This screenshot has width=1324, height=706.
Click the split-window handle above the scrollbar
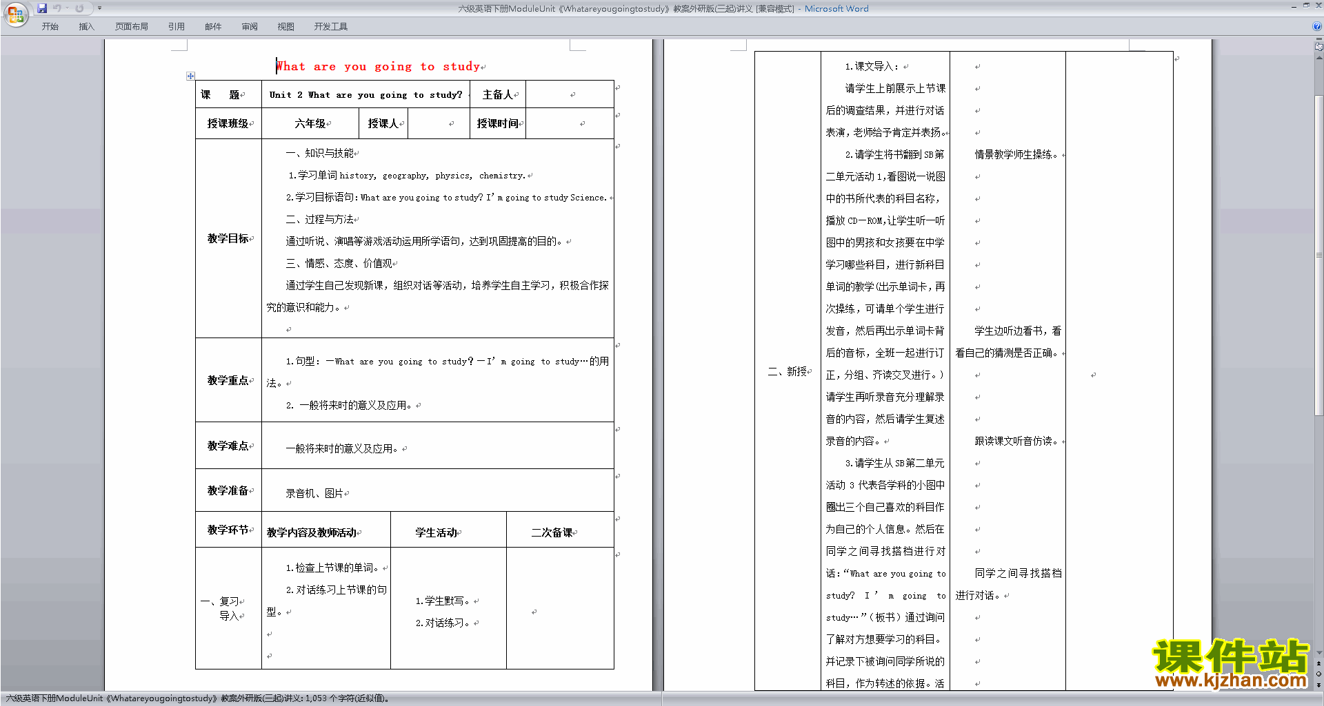1318,40
